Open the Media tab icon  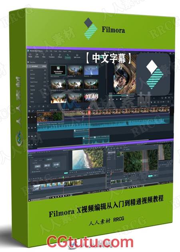point(30,56)
